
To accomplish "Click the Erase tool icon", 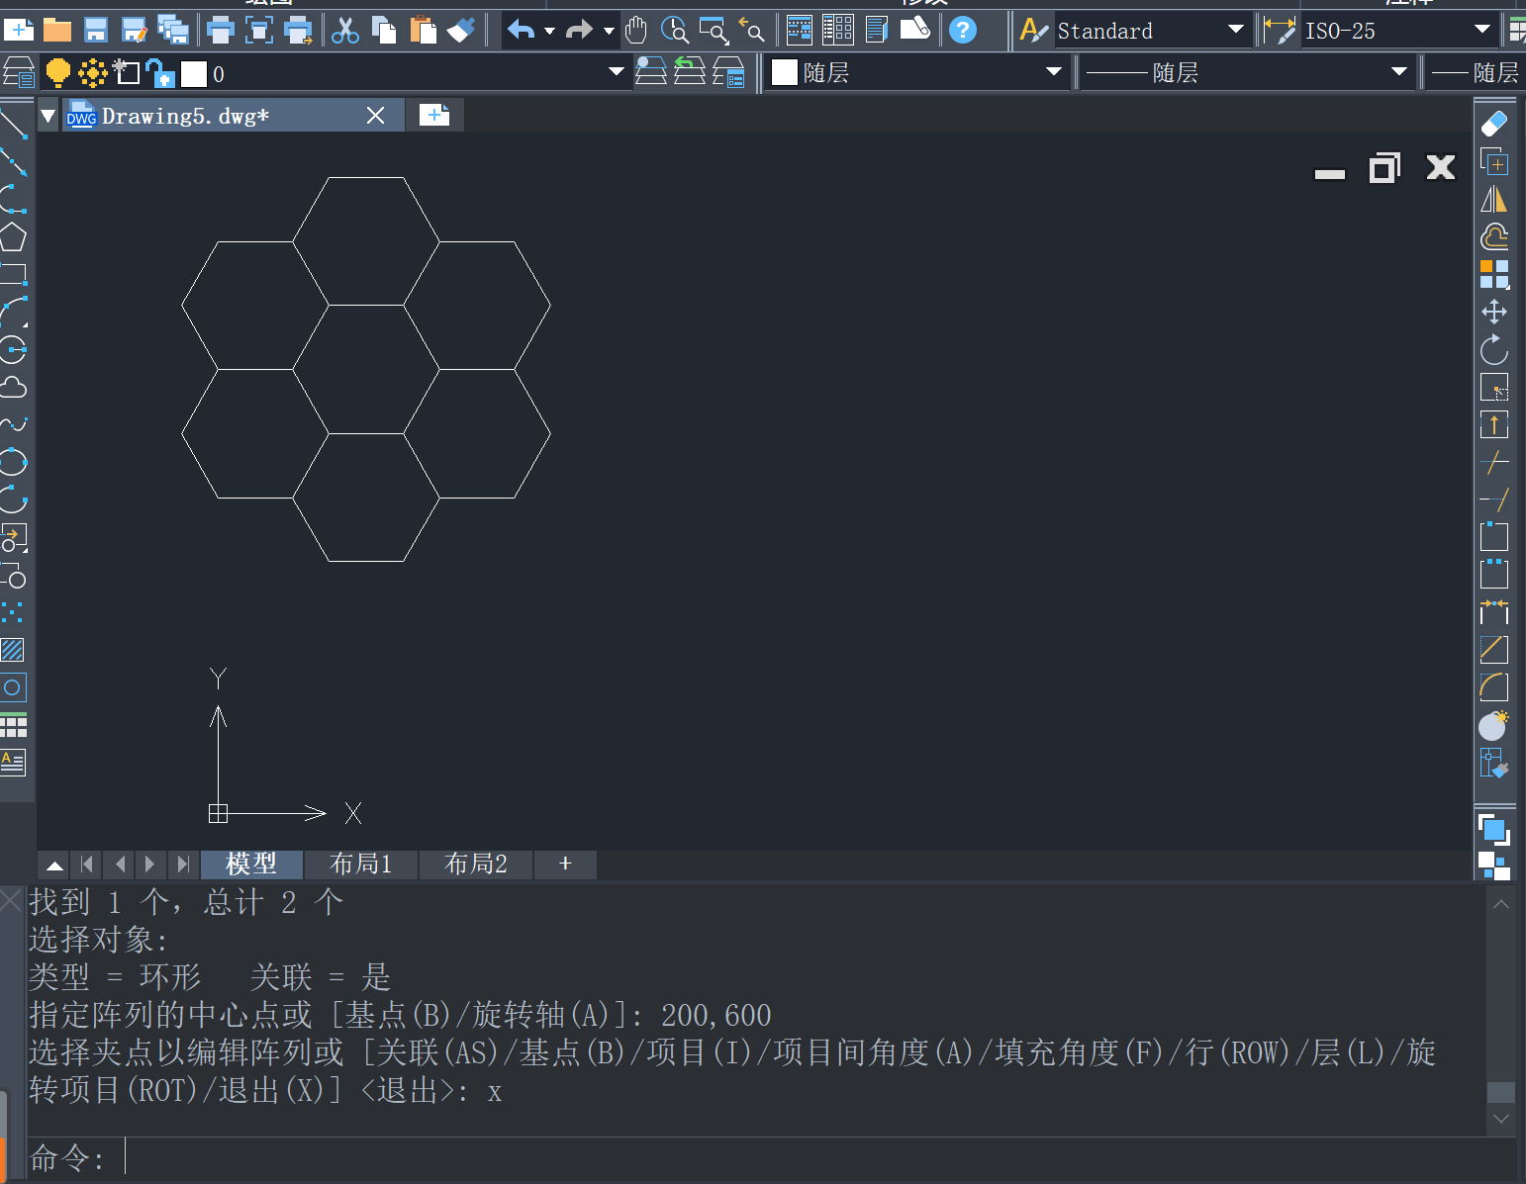I will (x=1494, y=125).
